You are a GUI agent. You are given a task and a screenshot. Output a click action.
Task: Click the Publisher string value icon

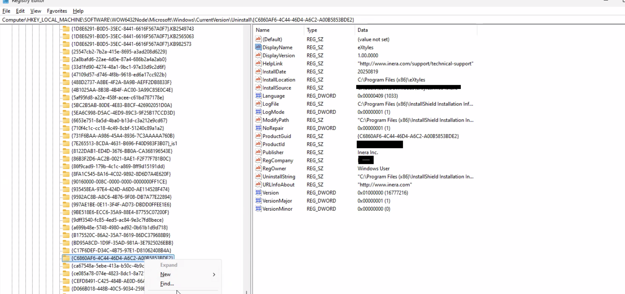pos(258,152)
